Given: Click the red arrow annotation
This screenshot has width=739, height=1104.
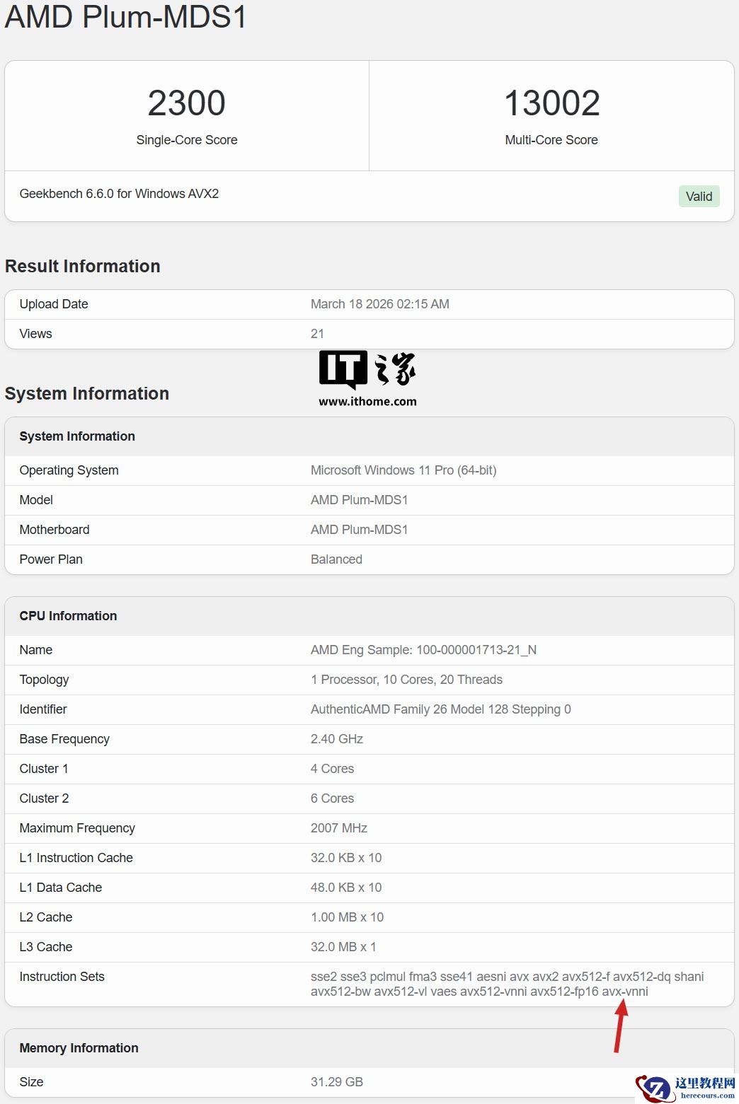Looking at the screenshot, I should [x=620, y=1027].
